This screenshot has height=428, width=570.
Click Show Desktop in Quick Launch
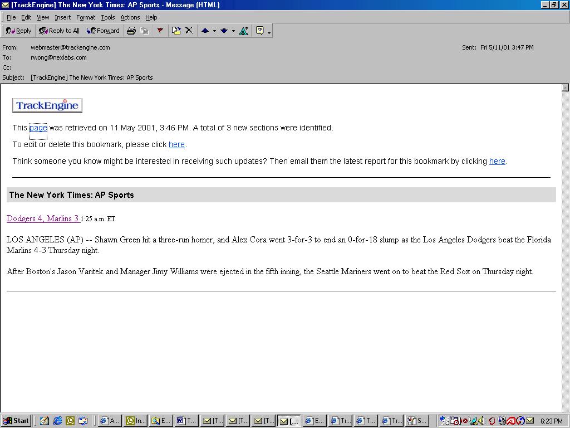45,421
